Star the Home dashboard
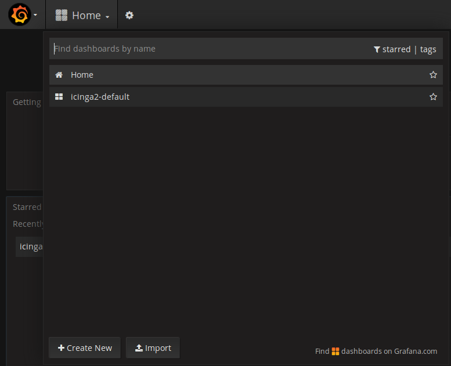This screenshot has width=451, height=366. (433, 75)
